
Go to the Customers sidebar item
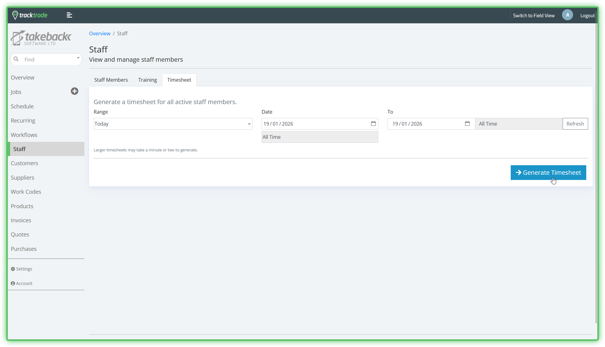(24, 163)
